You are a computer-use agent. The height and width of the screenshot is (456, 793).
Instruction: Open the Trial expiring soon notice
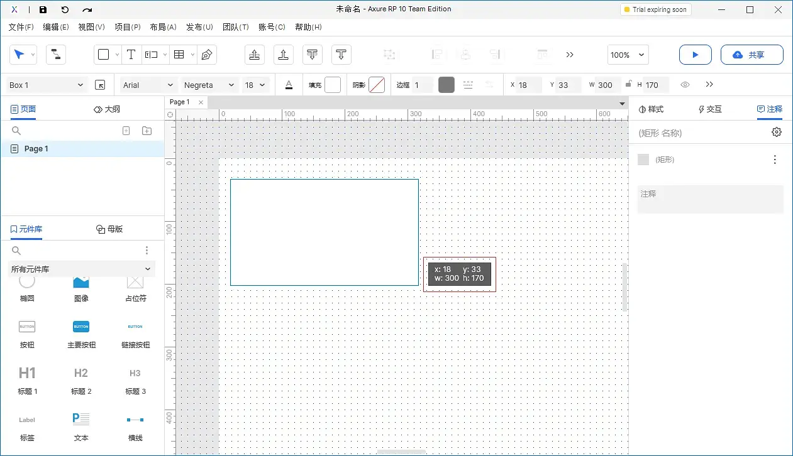655,9
